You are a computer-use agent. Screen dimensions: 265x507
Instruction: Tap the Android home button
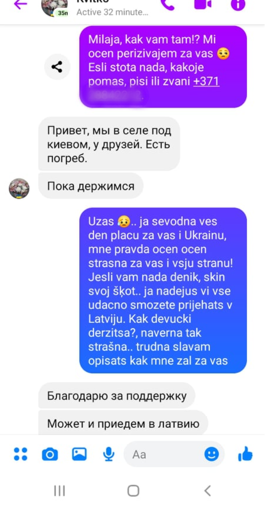[x=133, y=491]
